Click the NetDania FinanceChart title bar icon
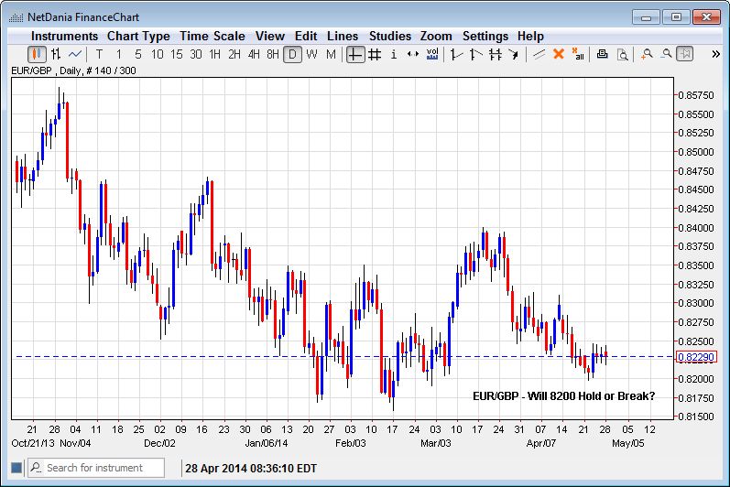Image resolution: width=730 pixels, height=487 pixels. tap(16, 17)
